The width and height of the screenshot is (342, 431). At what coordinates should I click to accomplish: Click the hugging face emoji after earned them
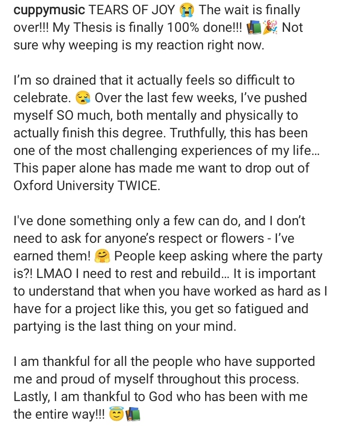(x=103, y=257)
